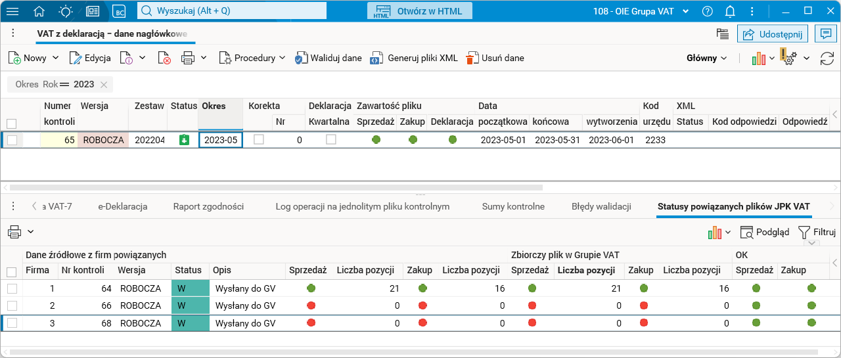Open the vertical dots menu beside VAT tab
This screenshot has width=841, height=358.
point(13,34)
